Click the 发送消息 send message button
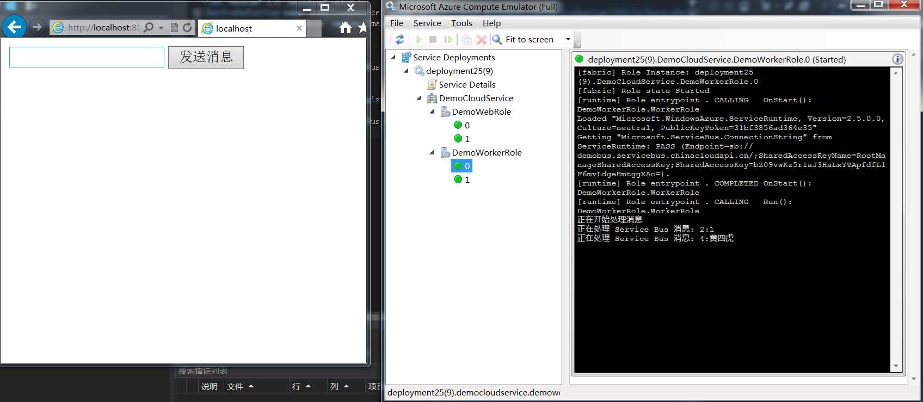The image size is (923, 402). 206,57
